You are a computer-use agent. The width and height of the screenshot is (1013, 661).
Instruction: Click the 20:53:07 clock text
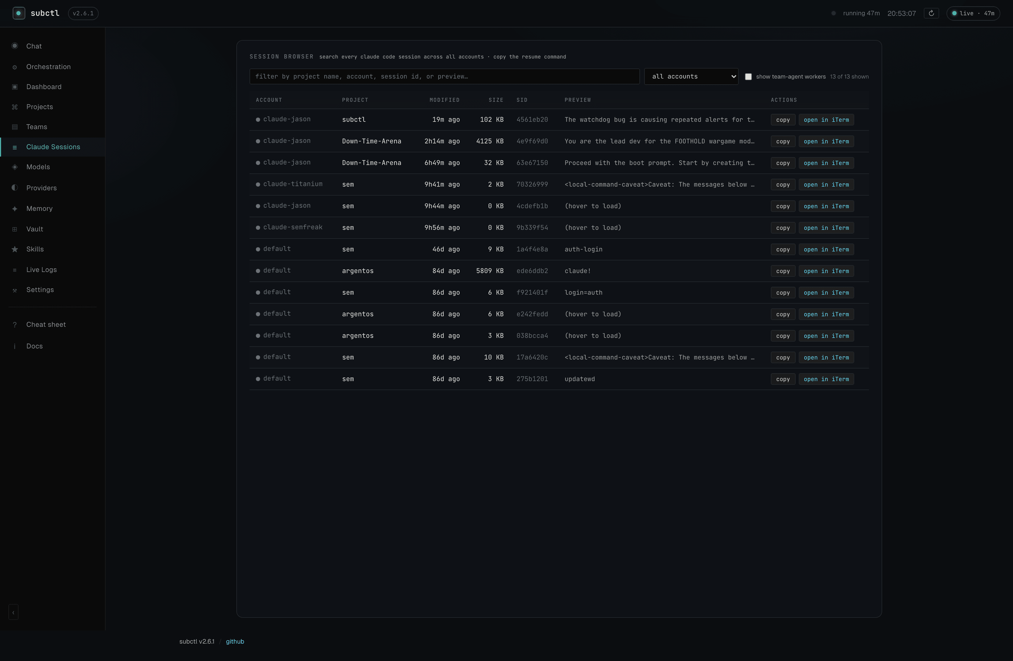901,13
